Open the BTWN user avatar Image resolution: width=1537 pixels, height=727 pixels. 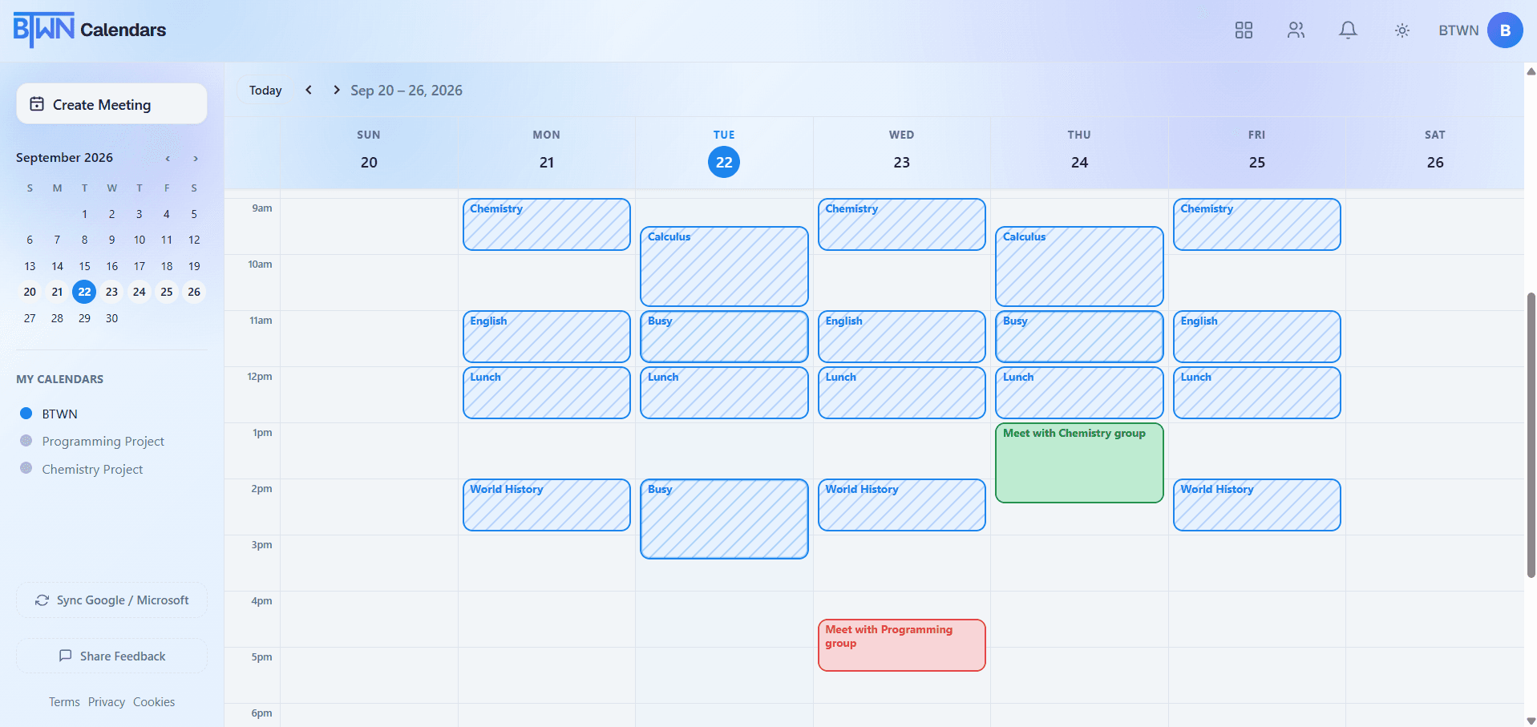pyautogui.click(x=1505, y=30)
